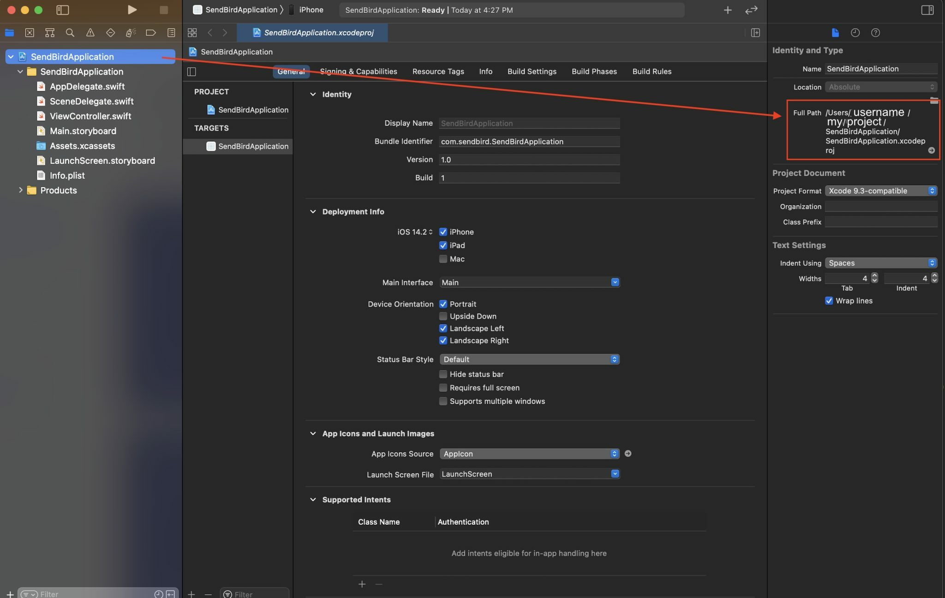Switch to the Build Rules tab
Image resolution: width=945 pixels, height=598 pixels.
tap(652, 72)
